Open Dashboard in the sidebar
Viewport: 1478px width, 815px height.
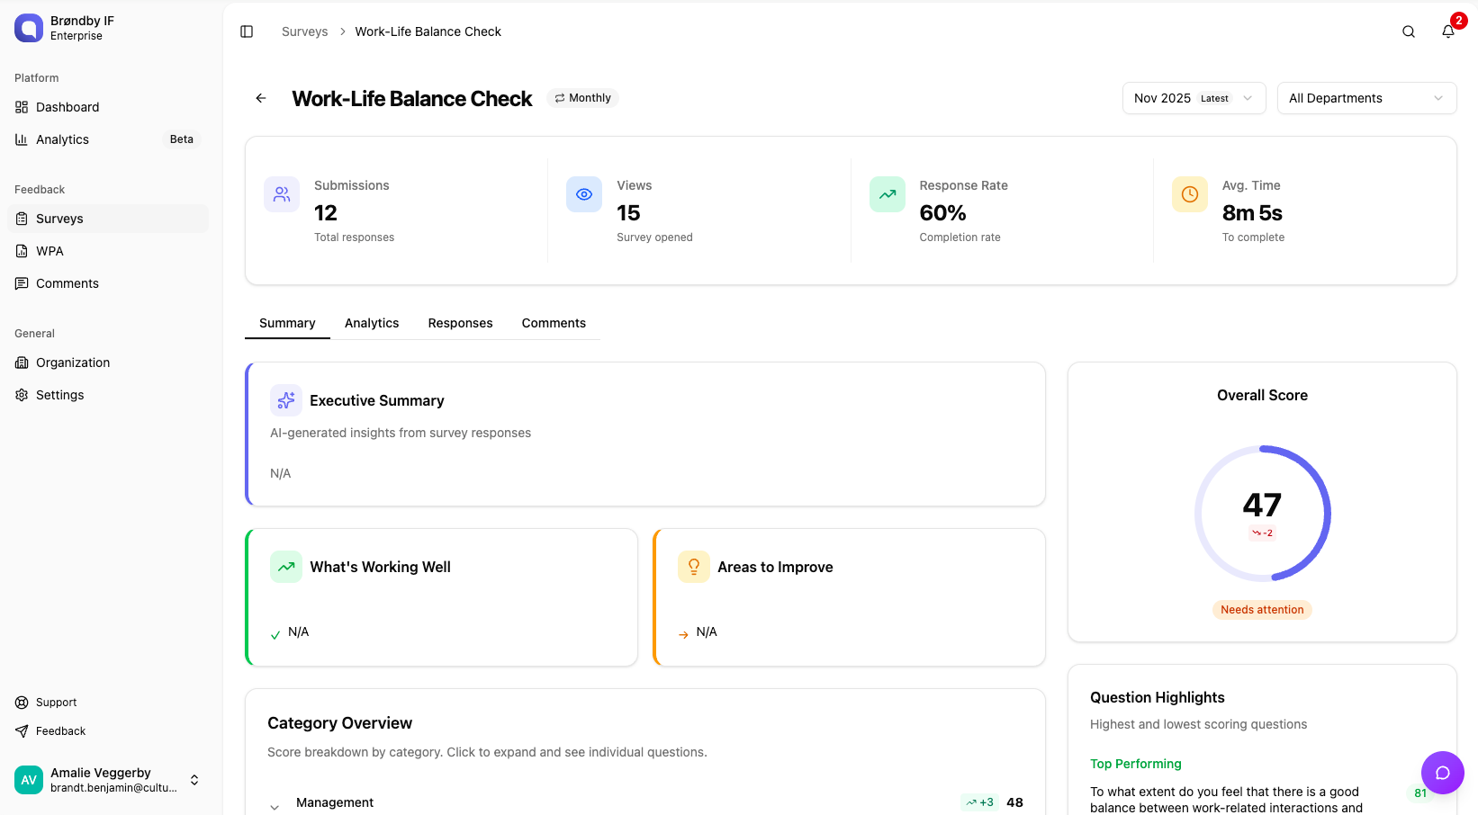[68, 107]
